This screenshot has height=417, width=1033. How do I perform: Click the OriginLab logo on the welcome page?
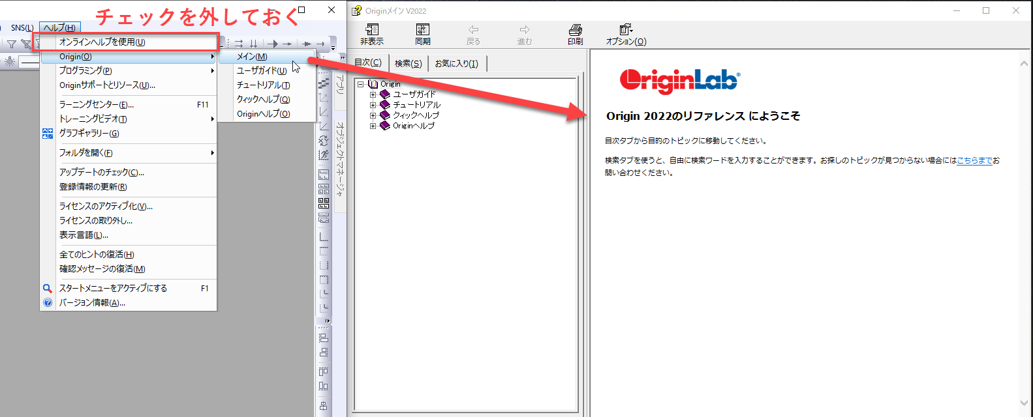[679, 81]
